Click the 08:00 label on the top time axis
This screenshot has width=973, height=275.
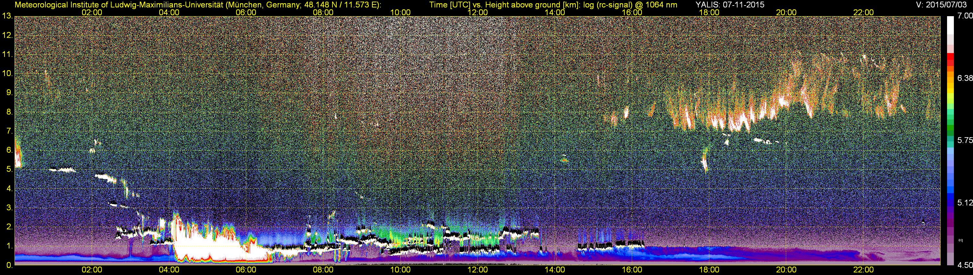323,12
